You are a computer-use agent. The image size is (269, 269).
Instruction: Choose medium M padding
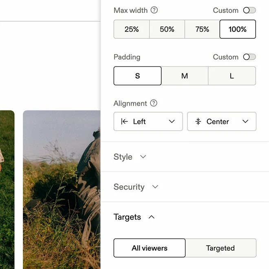(x=185, y=76)
